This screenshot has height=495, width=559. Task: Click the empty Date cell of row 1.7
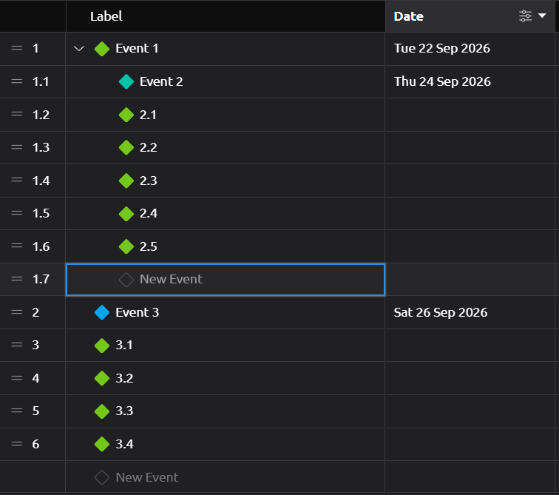470,279
